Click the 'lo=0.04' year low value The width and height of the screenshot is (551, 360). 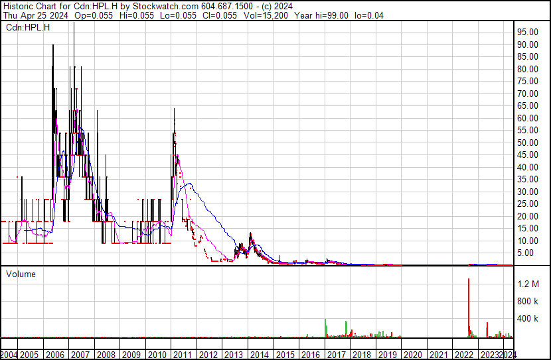[x=369, y=15]
